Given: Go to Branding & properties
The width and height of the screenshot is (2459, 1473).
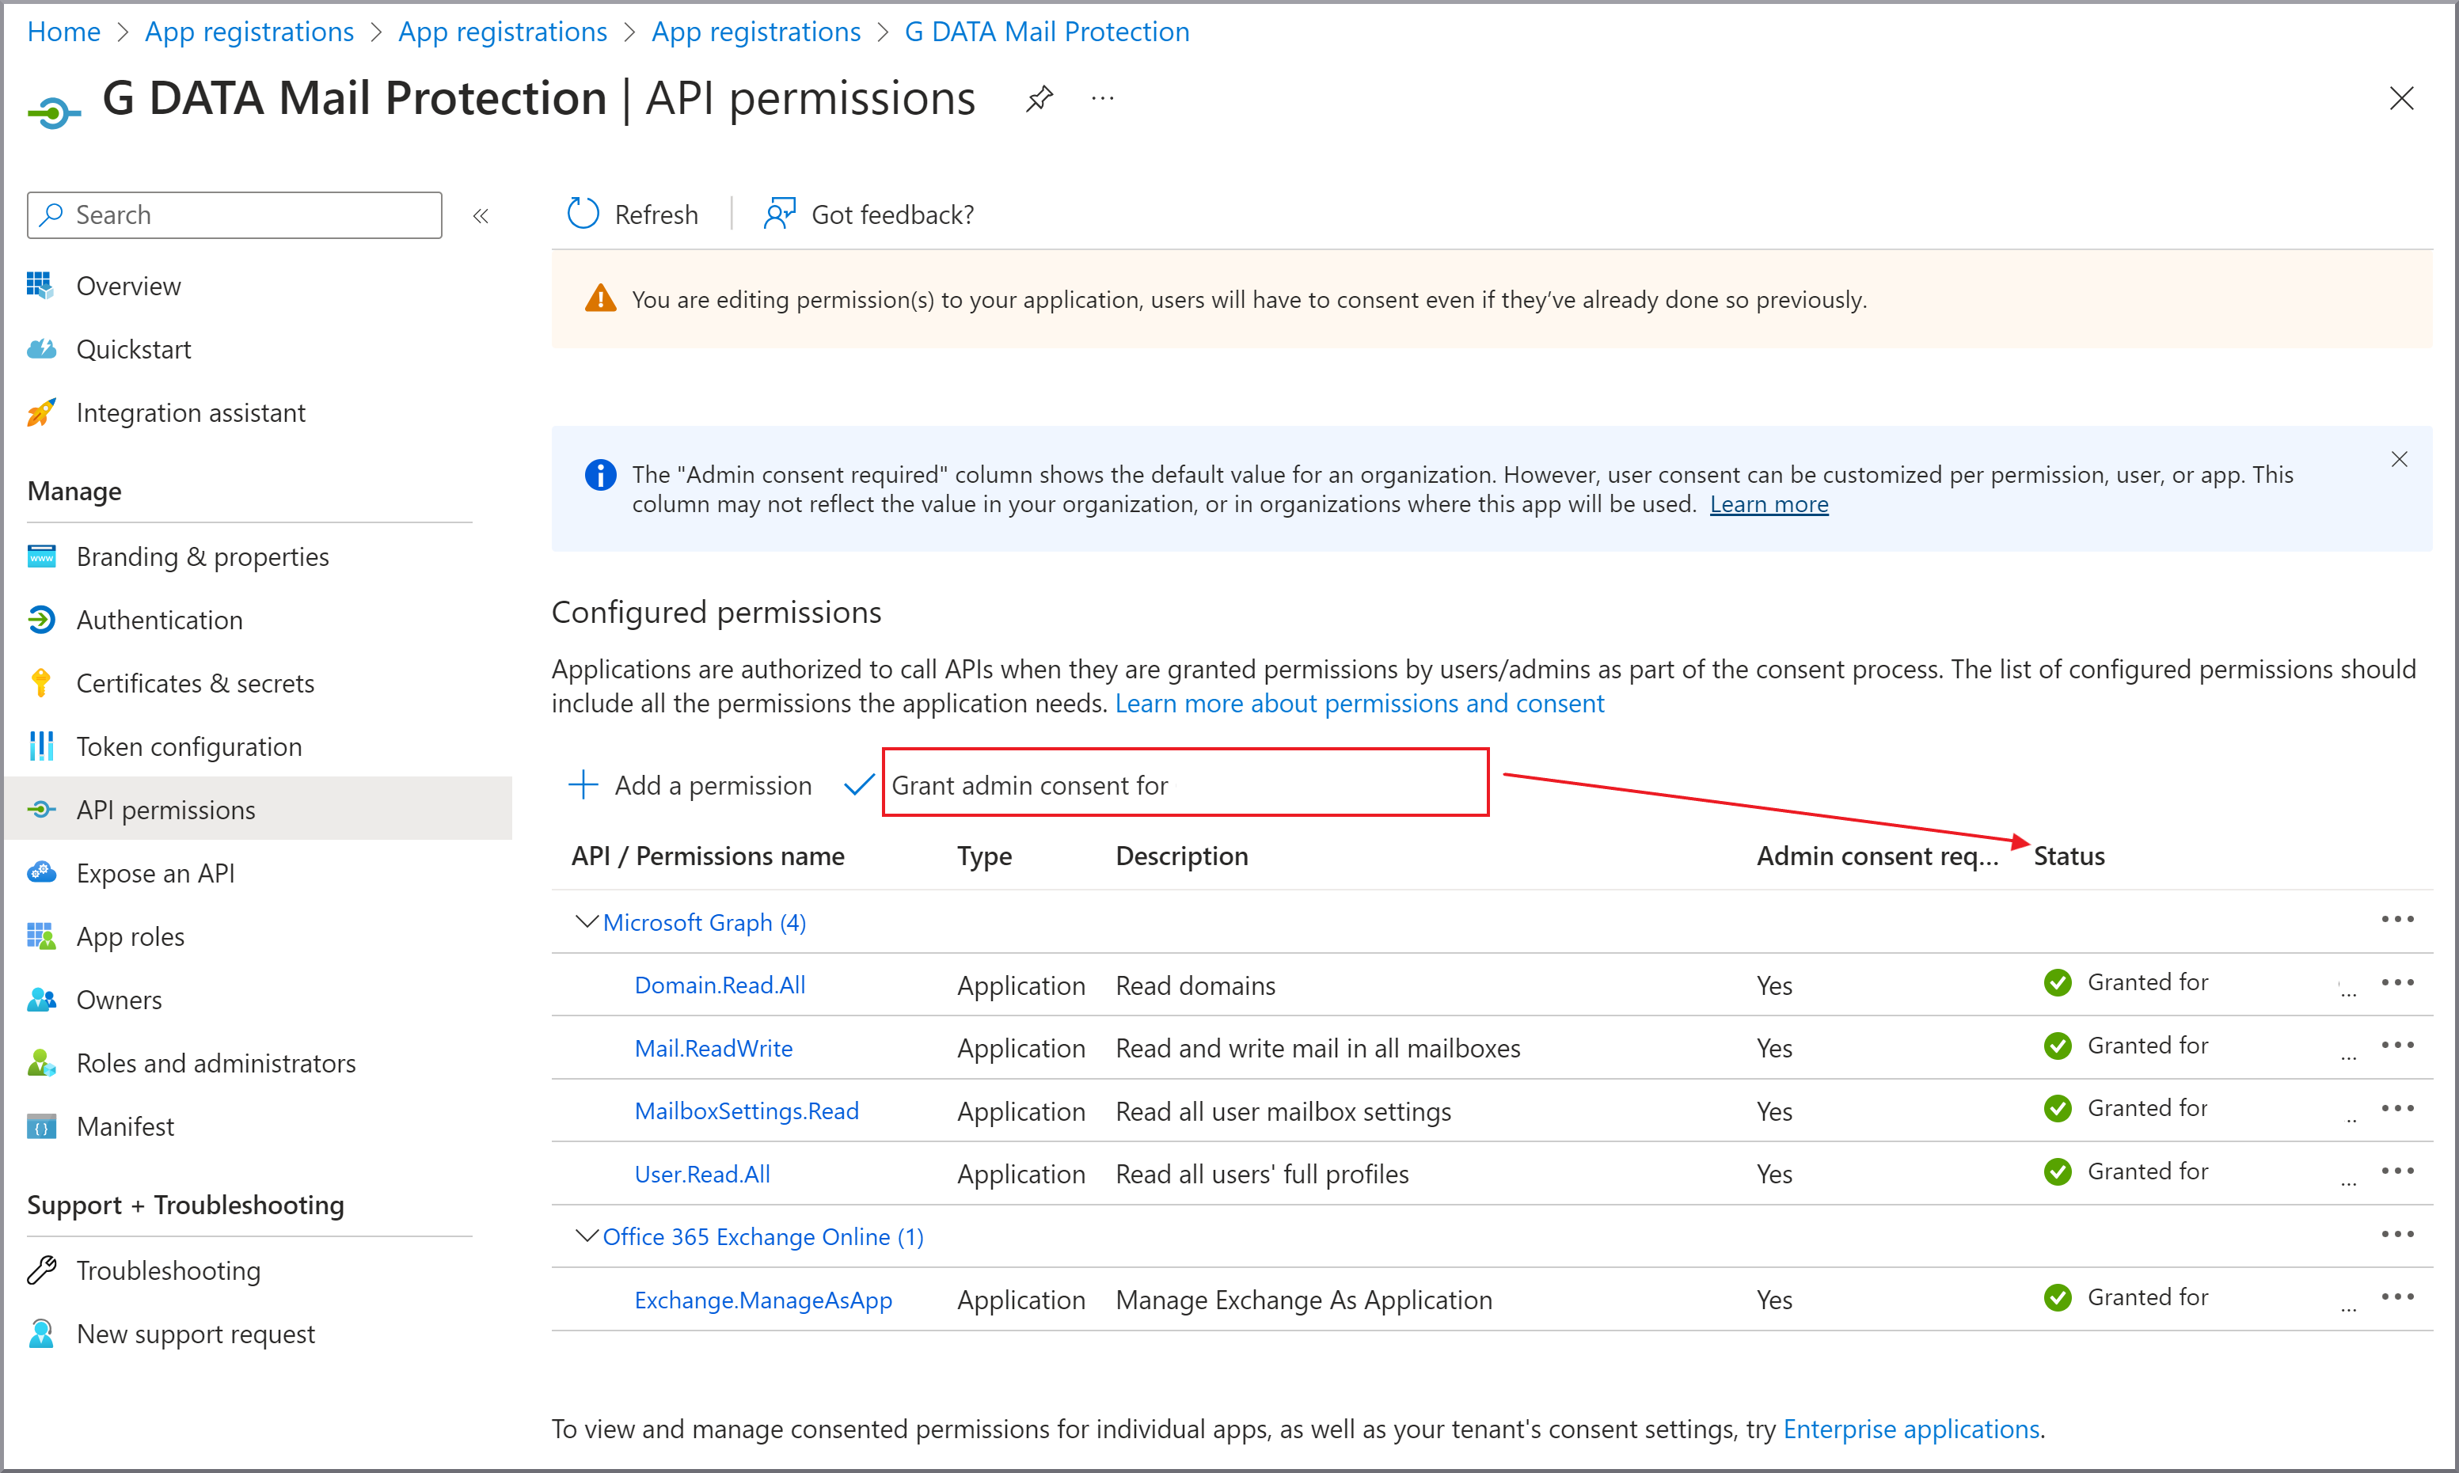Looking at the screenshot, I should [x=203, y=557].
